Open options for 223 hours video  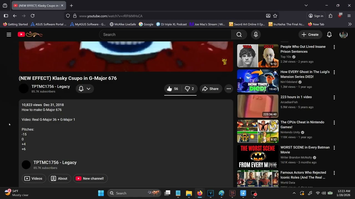tap(334, 98)
